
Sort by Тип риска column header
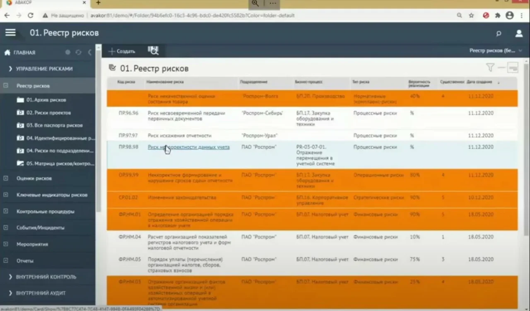[361, 82]
